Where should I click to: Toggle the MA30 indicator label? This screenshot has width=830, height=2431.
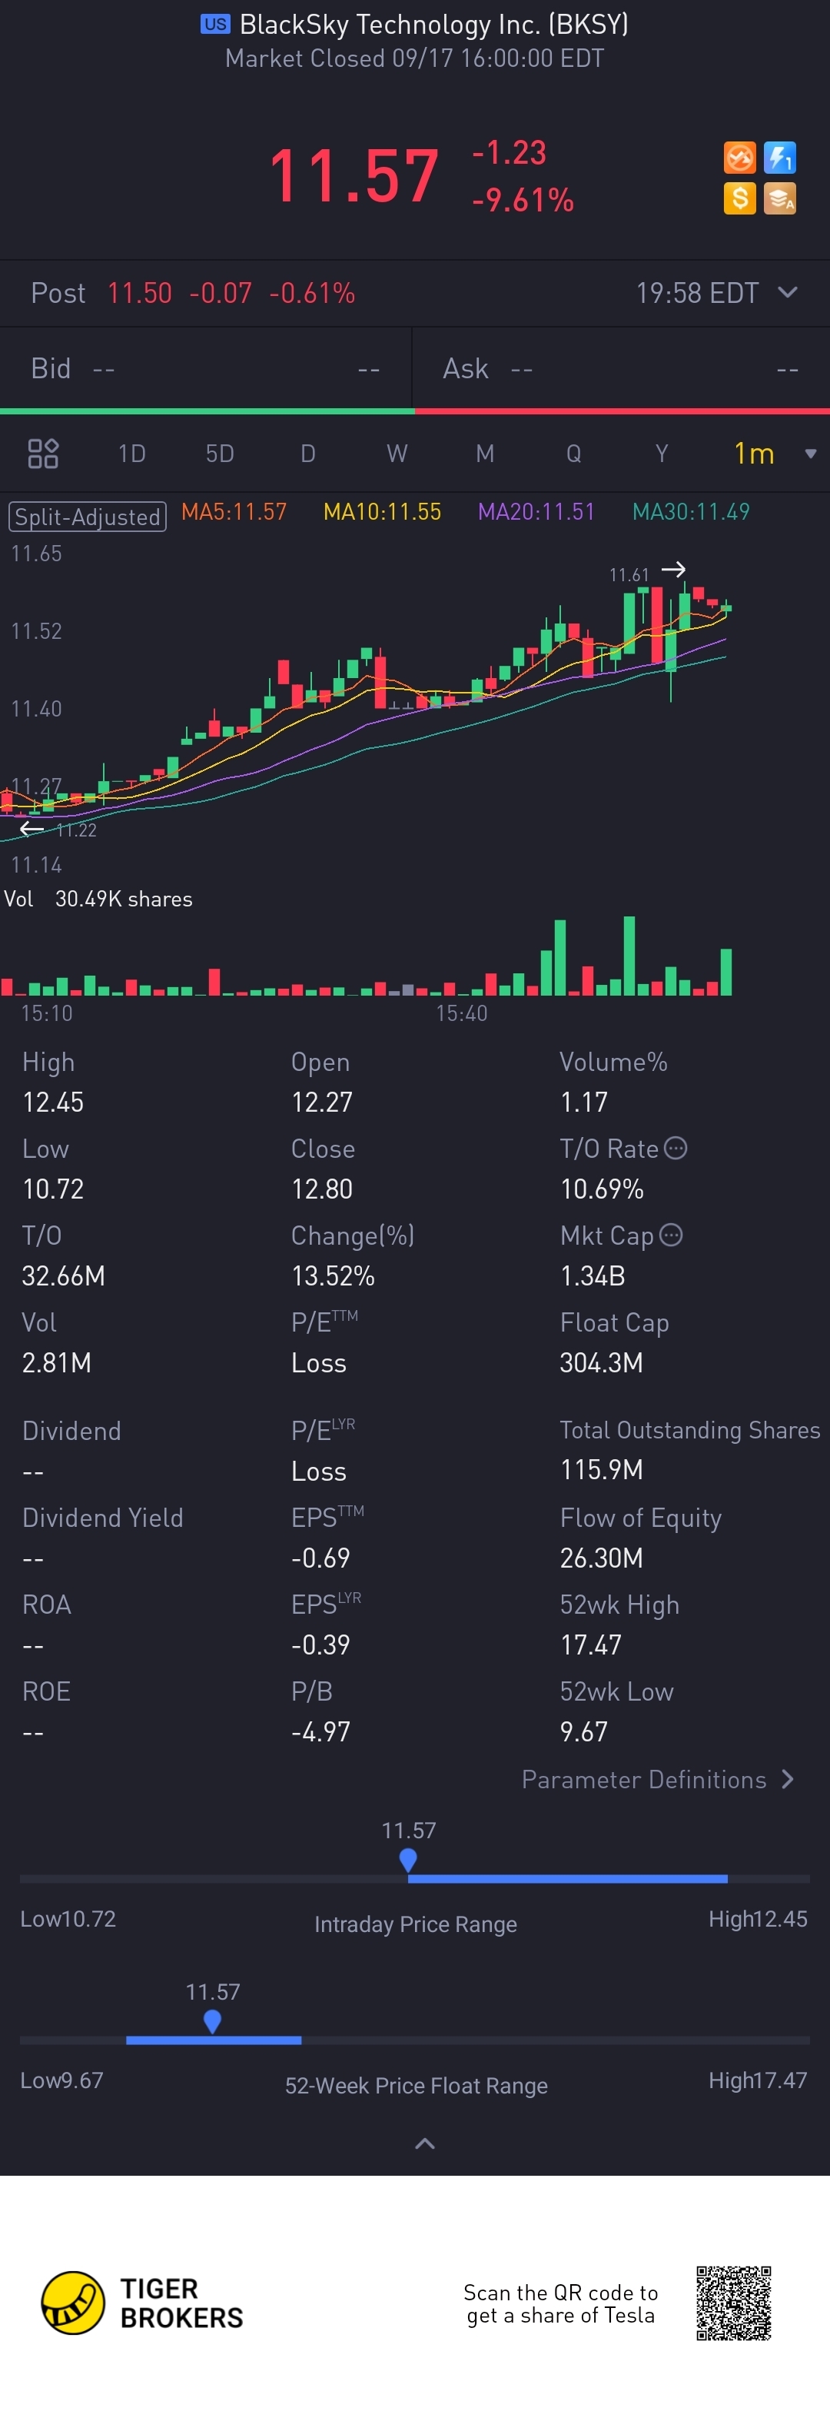[x=690, y=513]
